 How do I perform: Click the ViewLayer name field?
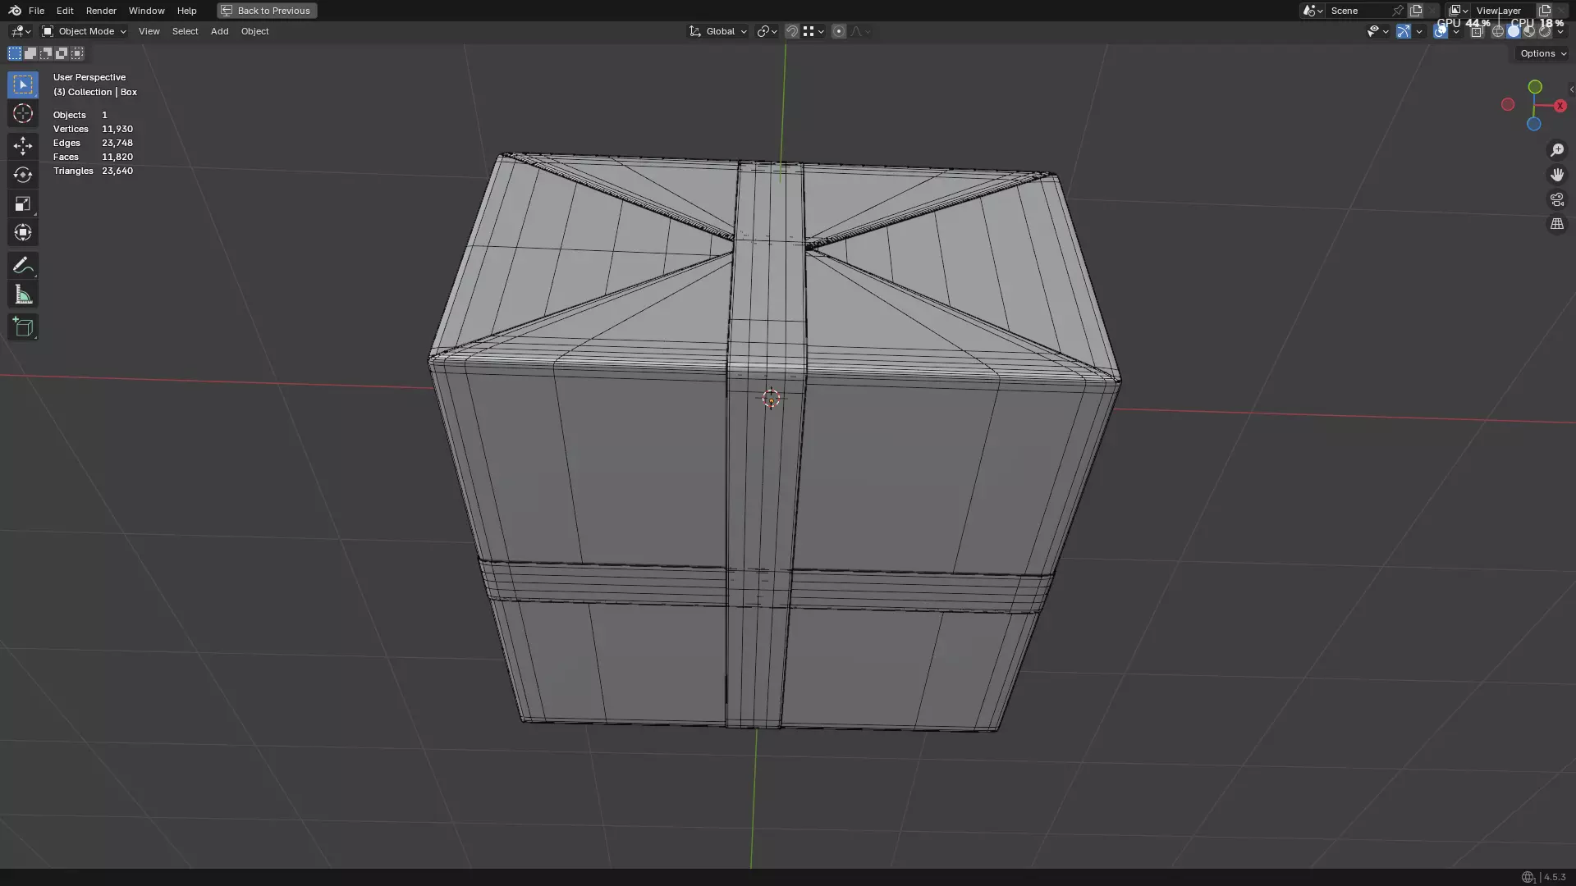(1502, 11)
